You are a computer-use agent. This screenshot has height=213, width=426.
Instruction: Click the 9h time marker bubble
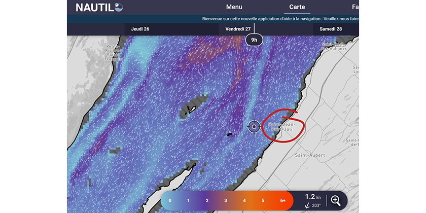click(x=254, y=40)
